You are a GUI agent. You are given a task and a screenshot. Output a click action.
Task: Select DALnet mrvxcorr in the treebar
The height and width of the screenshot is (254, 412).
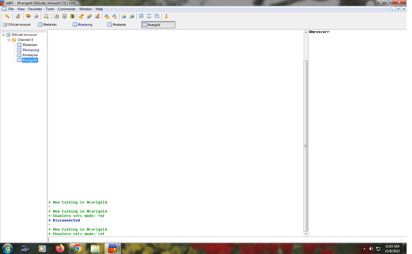pos(24,35)
